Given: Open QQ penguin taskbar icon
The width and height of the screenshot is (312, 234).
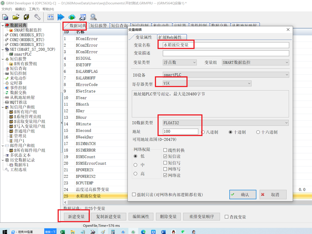Looking at the screenshot, I should coord(173,232).
